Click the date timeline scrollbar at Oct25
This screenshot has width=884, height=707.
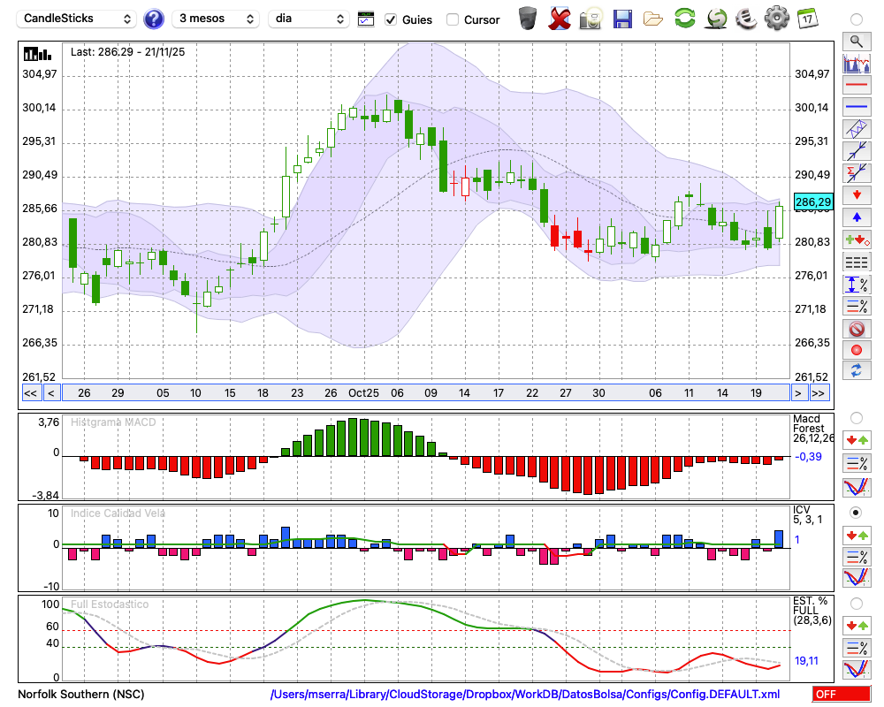[363, 393]
